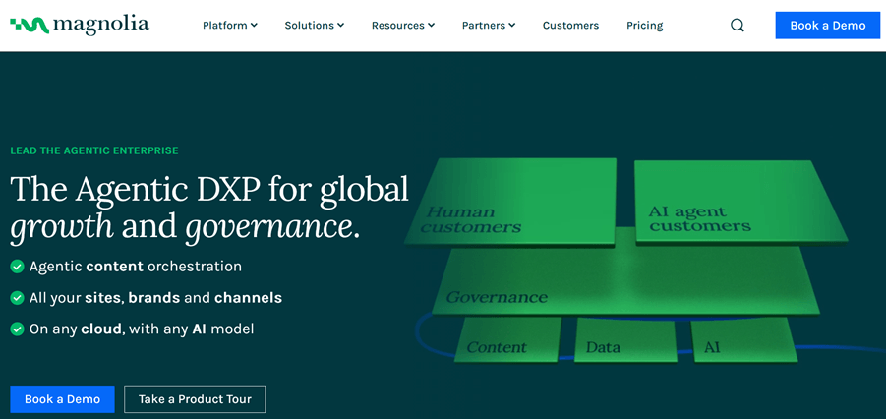Click the Magnolia logo

coord(80,25)
